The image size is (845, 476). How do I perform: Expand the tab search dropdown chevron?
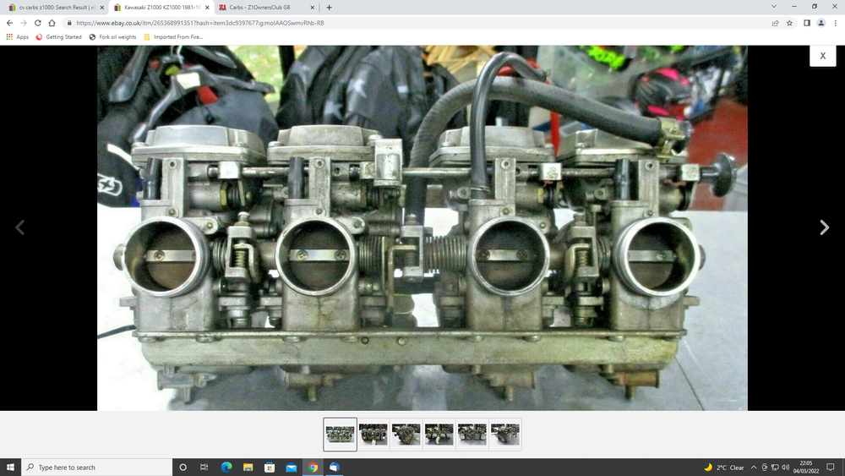click(775, 7)
